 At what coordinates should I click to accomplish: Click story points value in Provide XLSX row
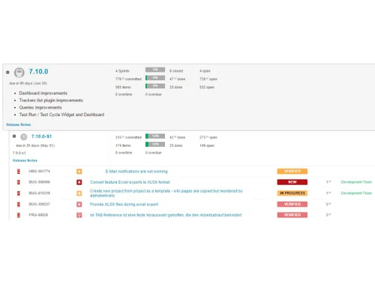click(x=328, y=205)
